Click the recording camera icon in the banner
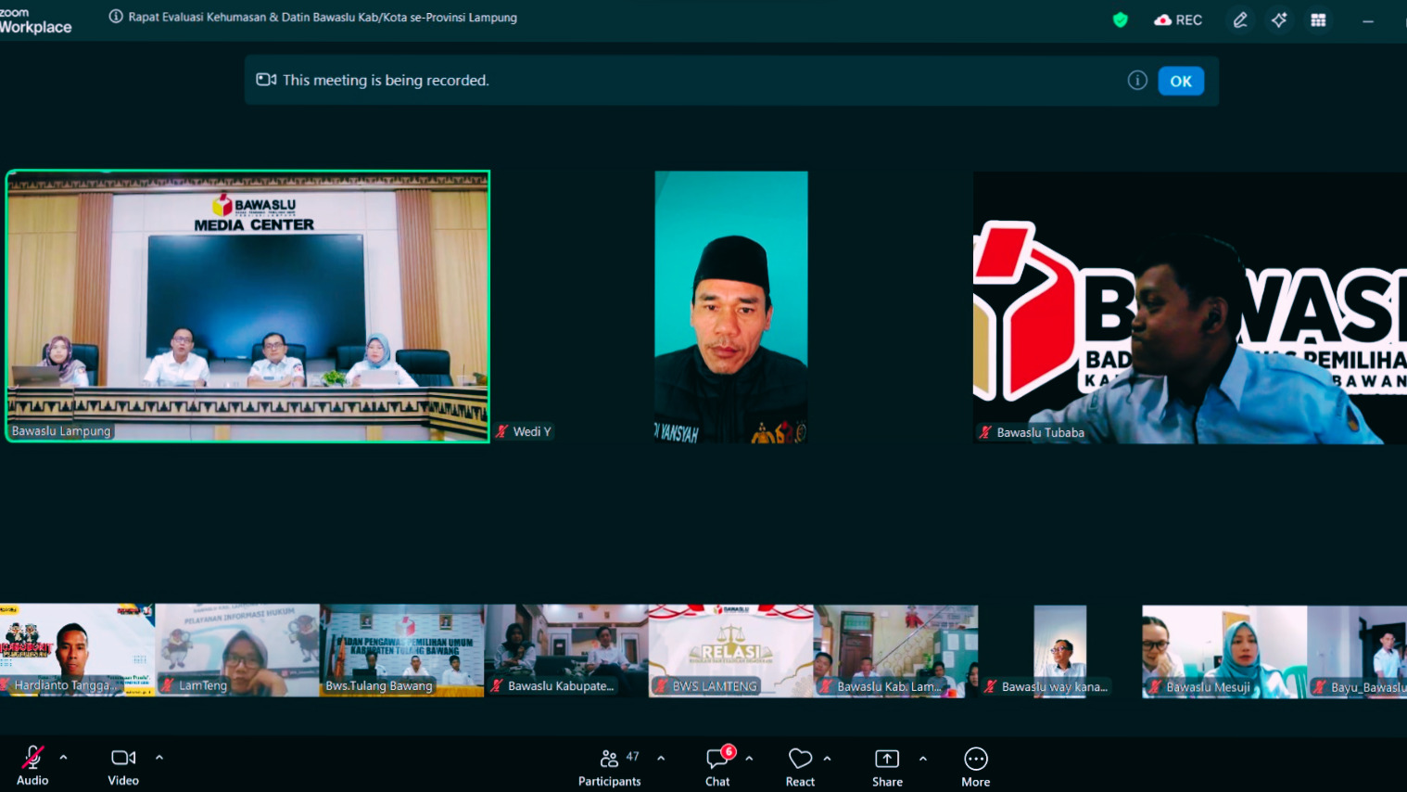This screenshot has width=1407, height=792. (266, 80)
